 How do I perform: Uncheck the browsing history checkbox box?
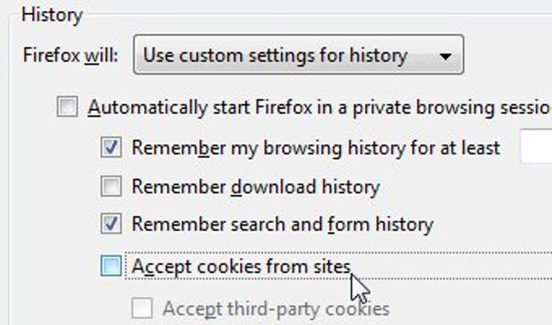111,147
